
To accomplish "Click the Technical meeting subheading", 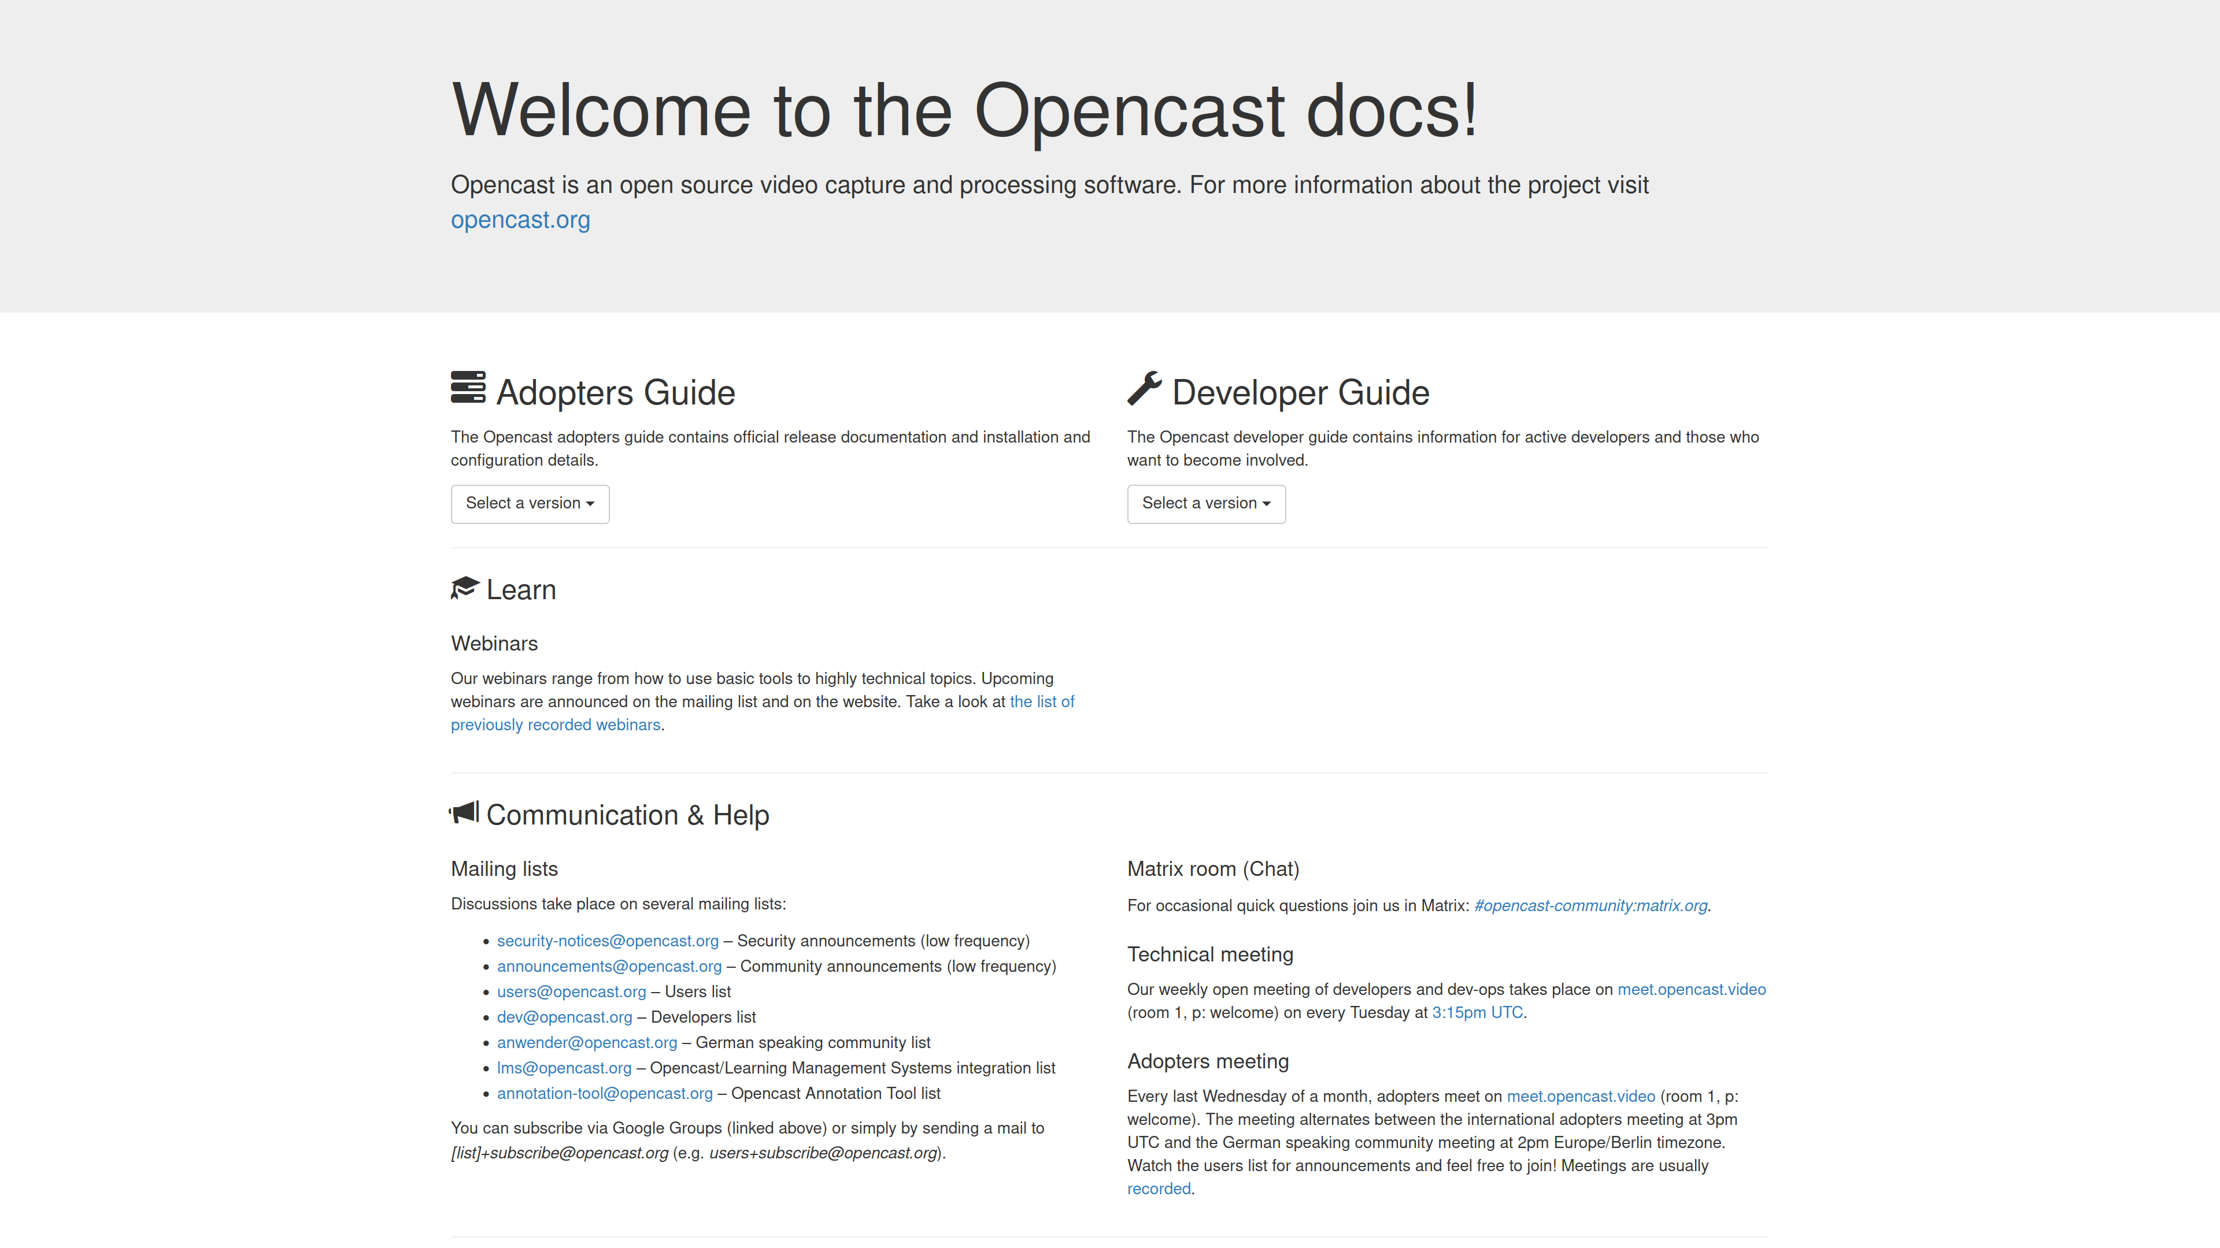I will pyautogui.click(x=1210, y=954).
